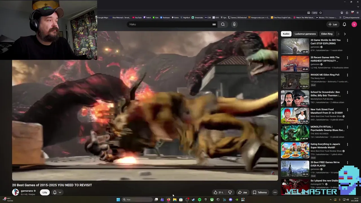Open the gameranx channel name link
The image size is (361, 203).
(x=27, y=191)
